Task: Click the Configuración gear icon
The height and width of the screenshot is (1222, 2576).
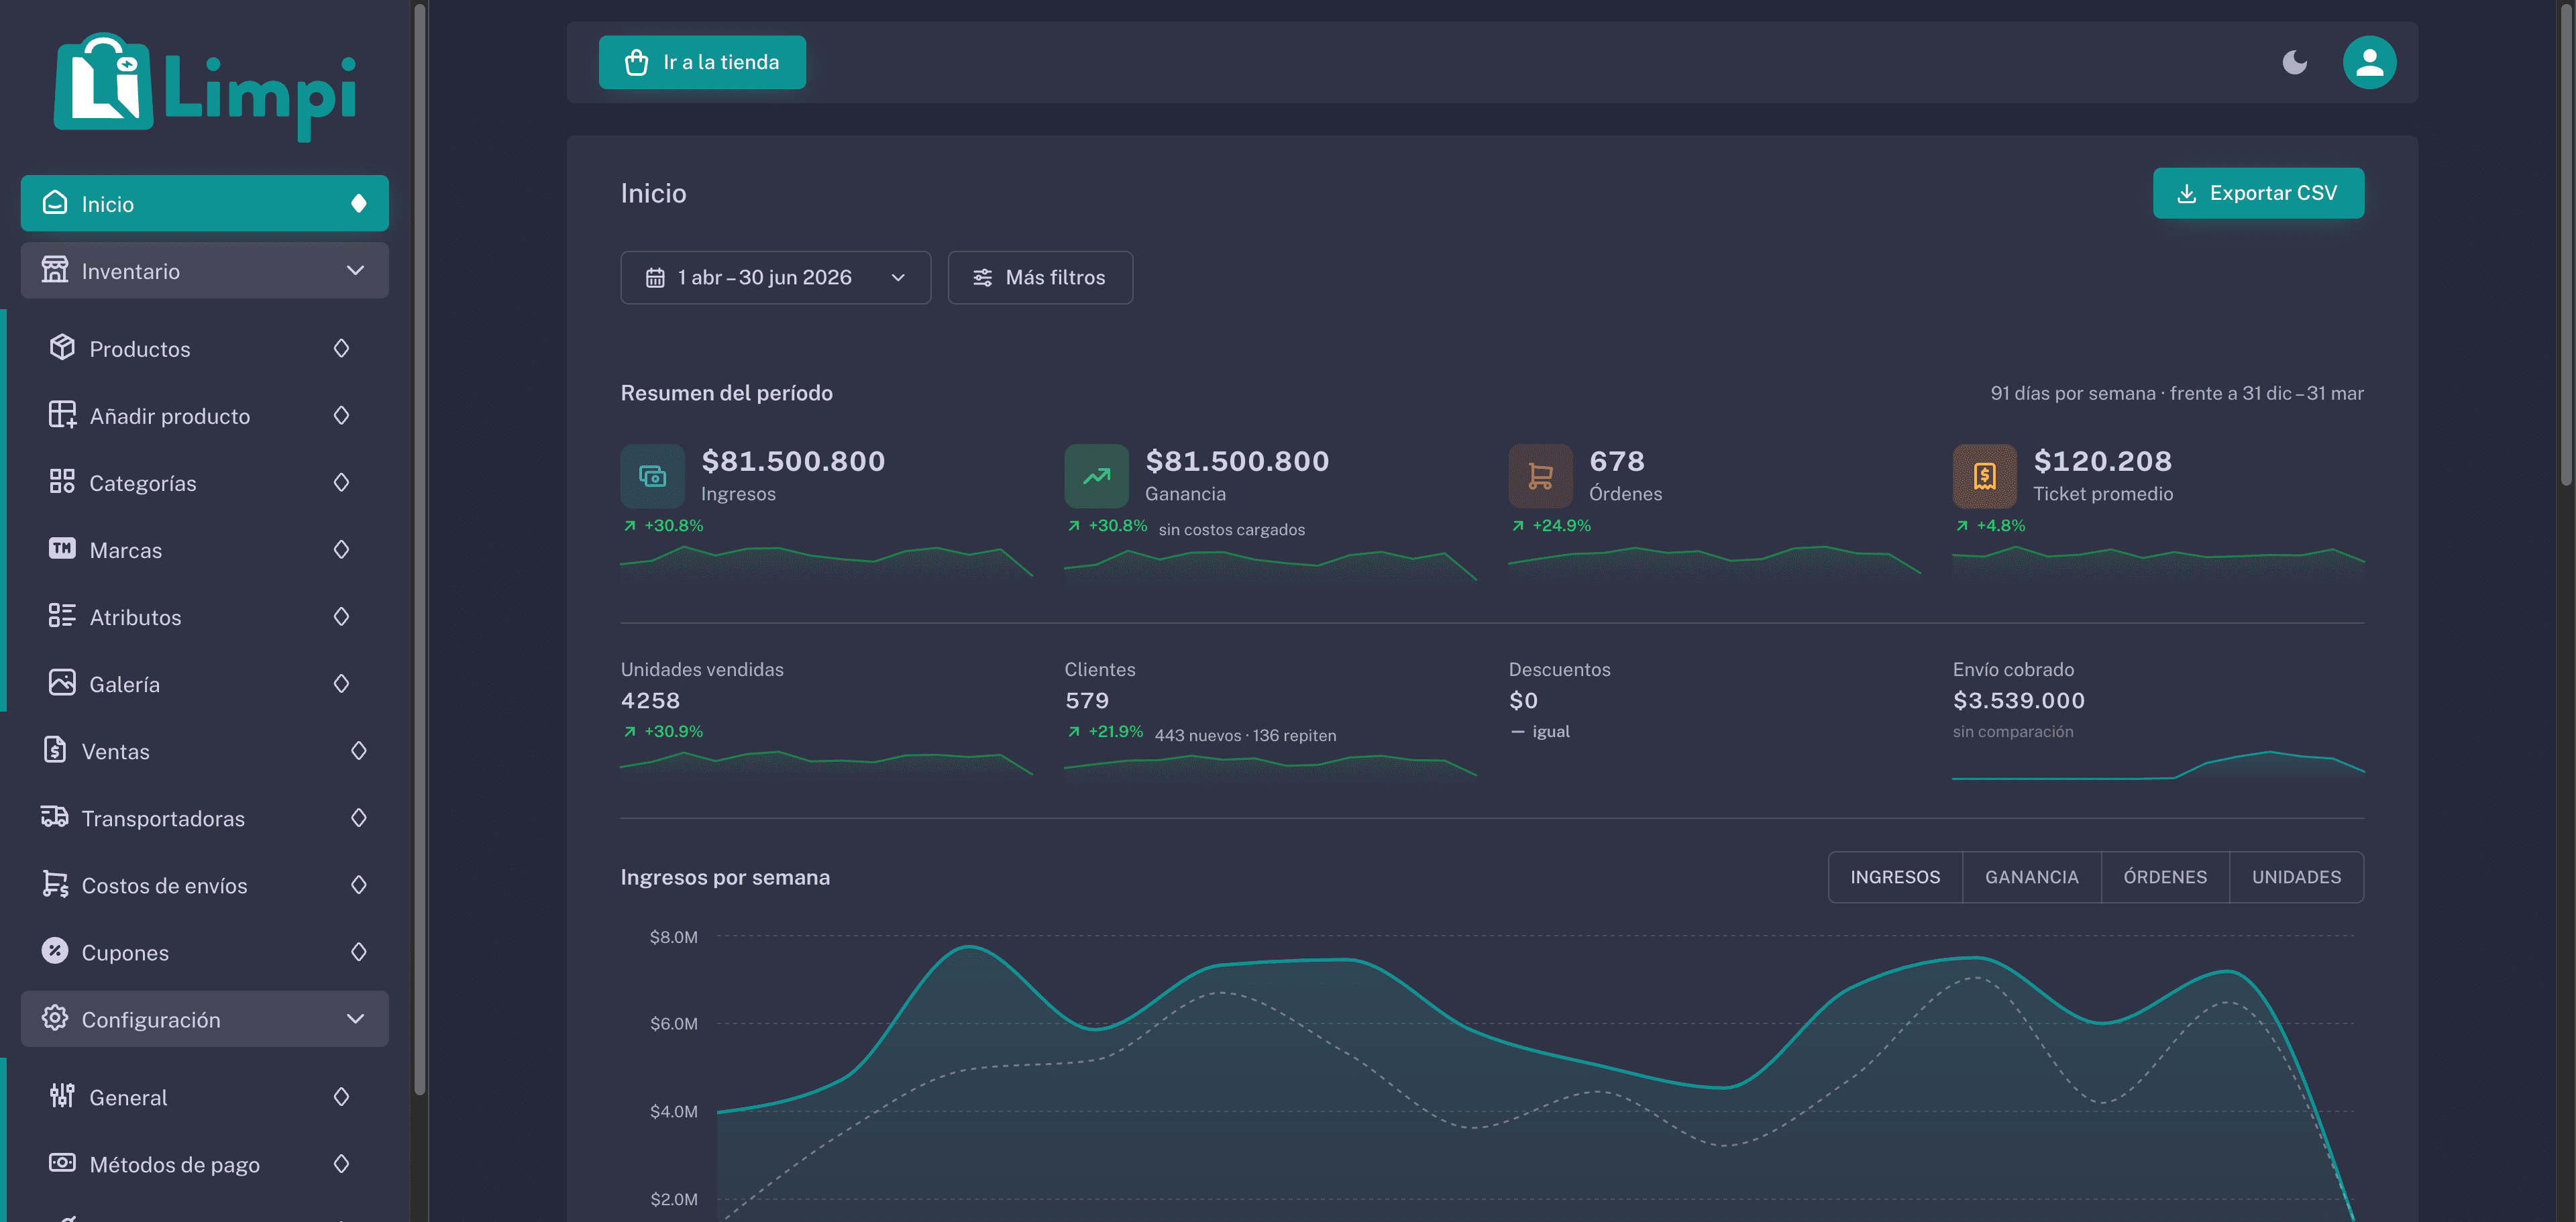Action: tap(55, 1018)
